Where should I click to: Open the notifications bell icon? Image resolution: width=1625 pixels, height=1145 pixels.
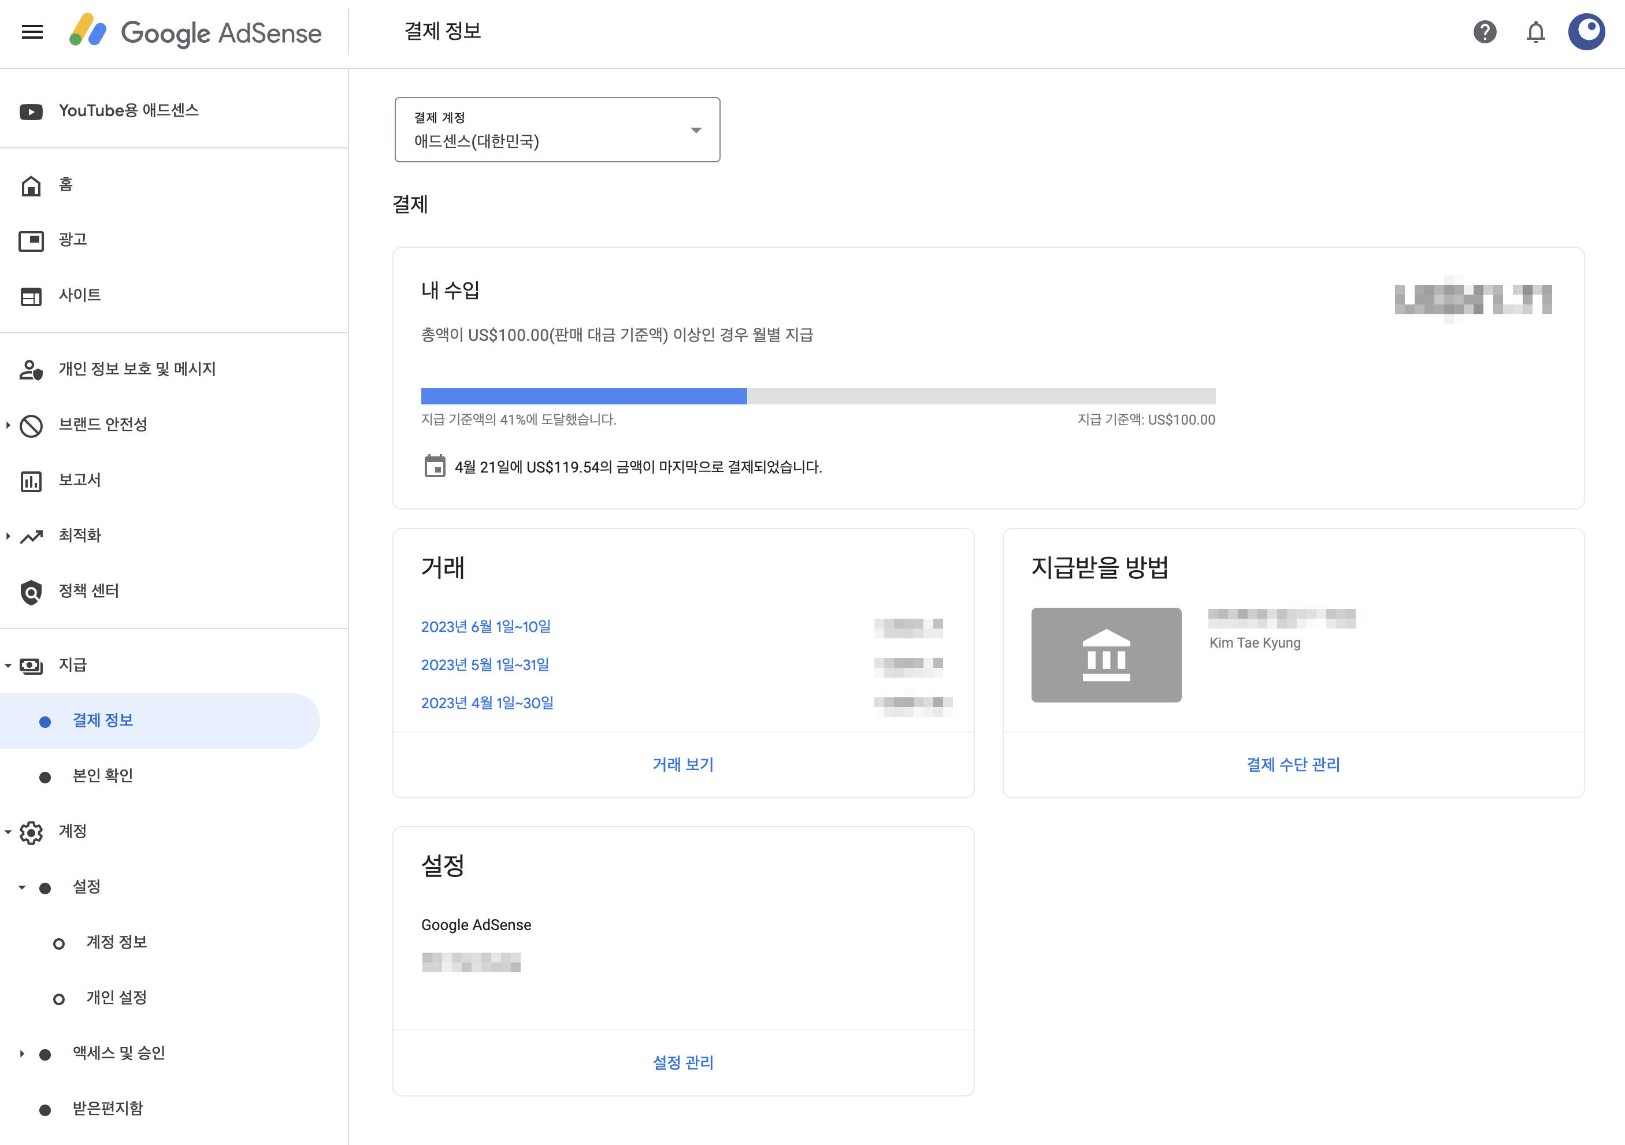(x=1535, y=32)
